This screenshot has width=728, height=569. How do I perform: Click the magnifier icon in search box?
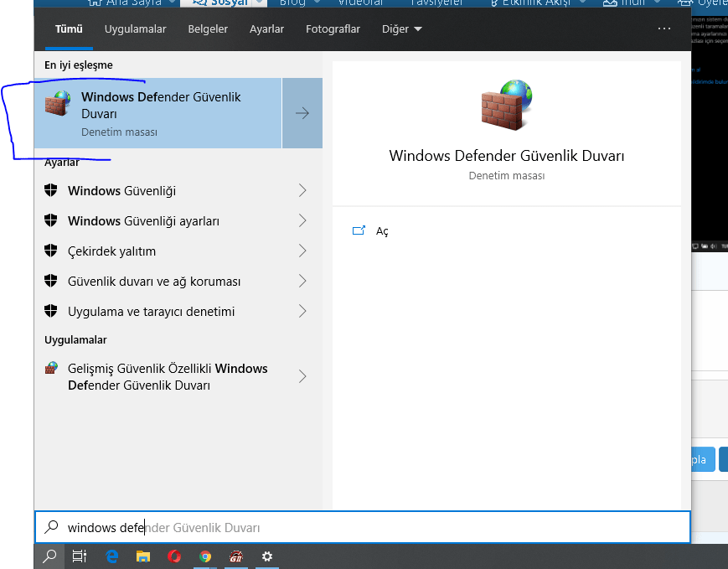(51, 527)
